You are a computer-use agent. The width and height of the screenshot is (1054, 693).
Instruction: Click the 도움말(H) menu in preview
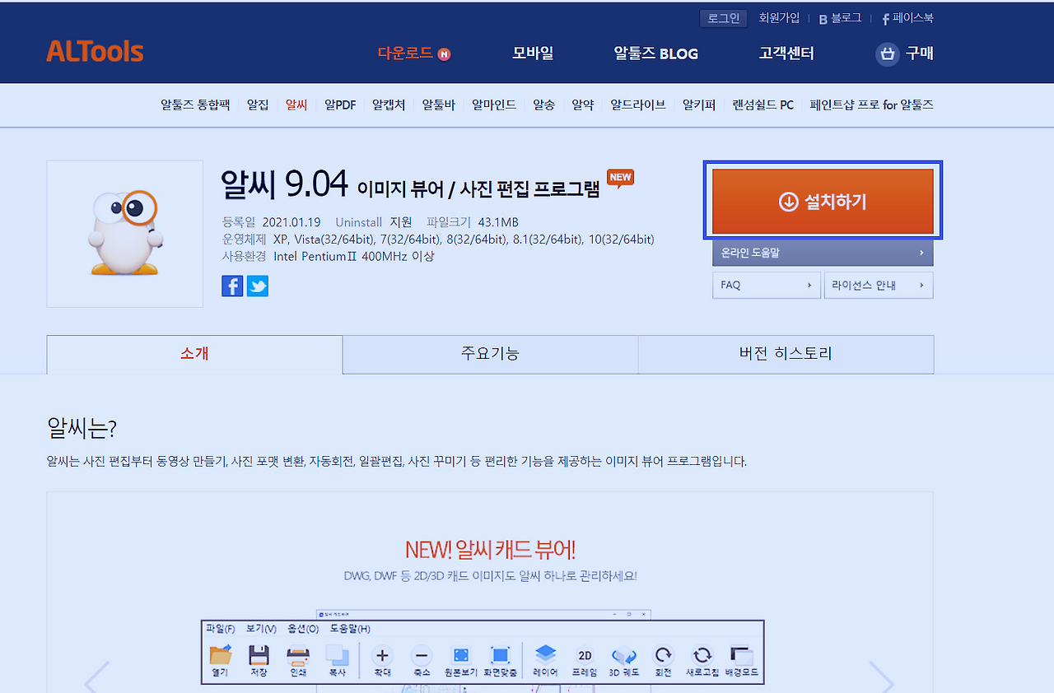350,629
